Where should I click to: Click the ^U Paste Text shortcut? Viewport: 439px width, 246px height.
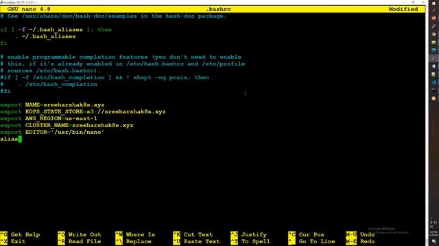(x=197, y=241)
